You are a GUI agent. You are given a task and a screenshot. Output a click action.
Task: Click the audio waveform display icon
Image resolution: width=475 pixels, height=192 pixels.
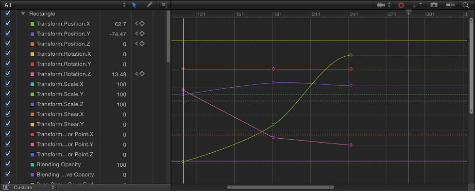380,5
